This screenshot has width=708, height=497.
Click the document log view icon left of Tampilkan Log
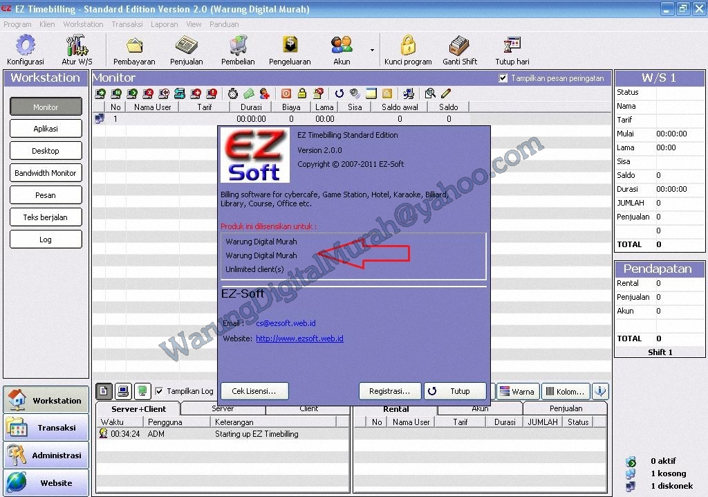point(104,391)
